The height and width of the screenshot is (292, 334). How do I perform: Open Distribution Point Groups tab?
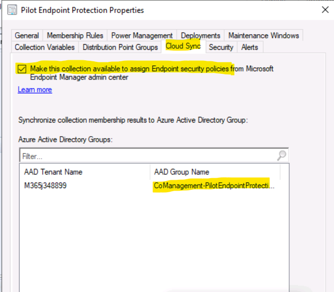pos(120,47)
